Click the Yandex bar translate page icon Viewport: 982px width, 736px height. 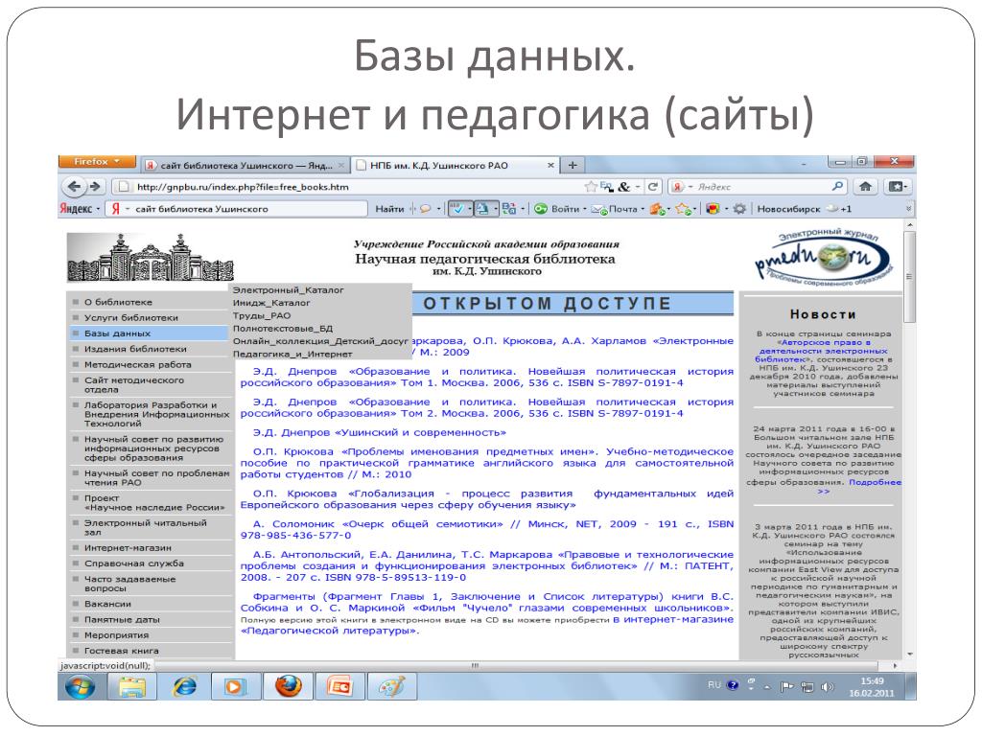coord(508,209)
